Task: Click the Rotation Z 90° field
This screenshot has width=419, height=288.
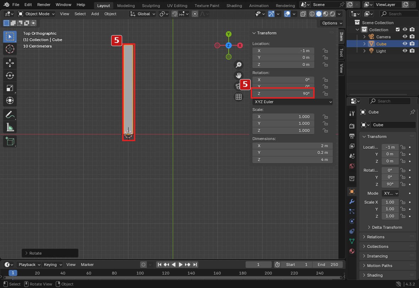Action: tap(283, 94)
